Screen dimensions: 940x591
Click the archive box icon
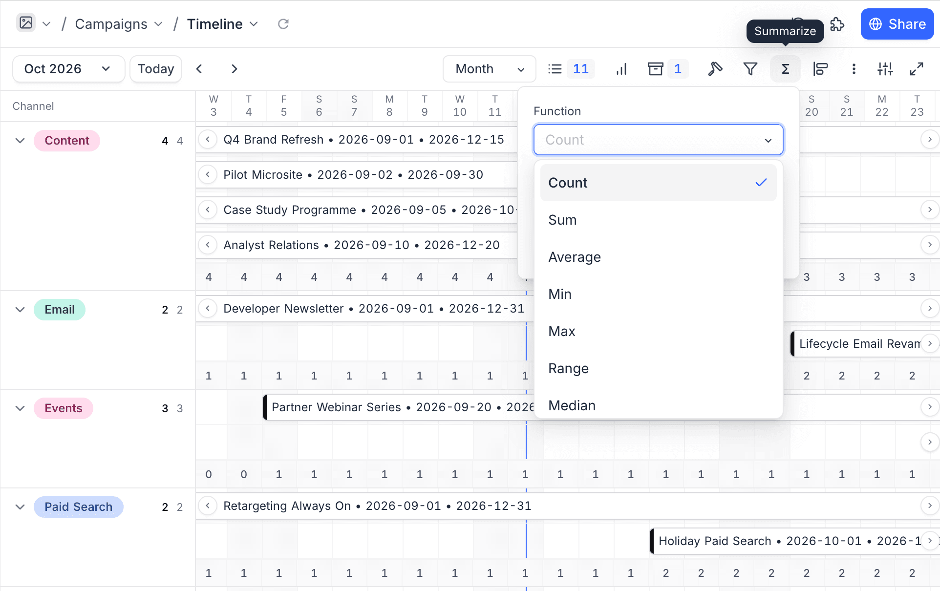pyautogui.click(x=655, y=69)
